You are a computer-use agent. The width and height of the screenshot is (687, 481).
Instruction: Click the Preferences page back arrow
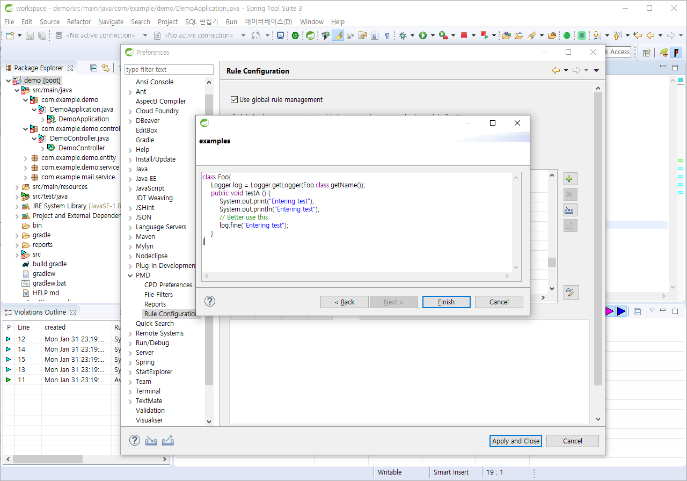(556, 70)
